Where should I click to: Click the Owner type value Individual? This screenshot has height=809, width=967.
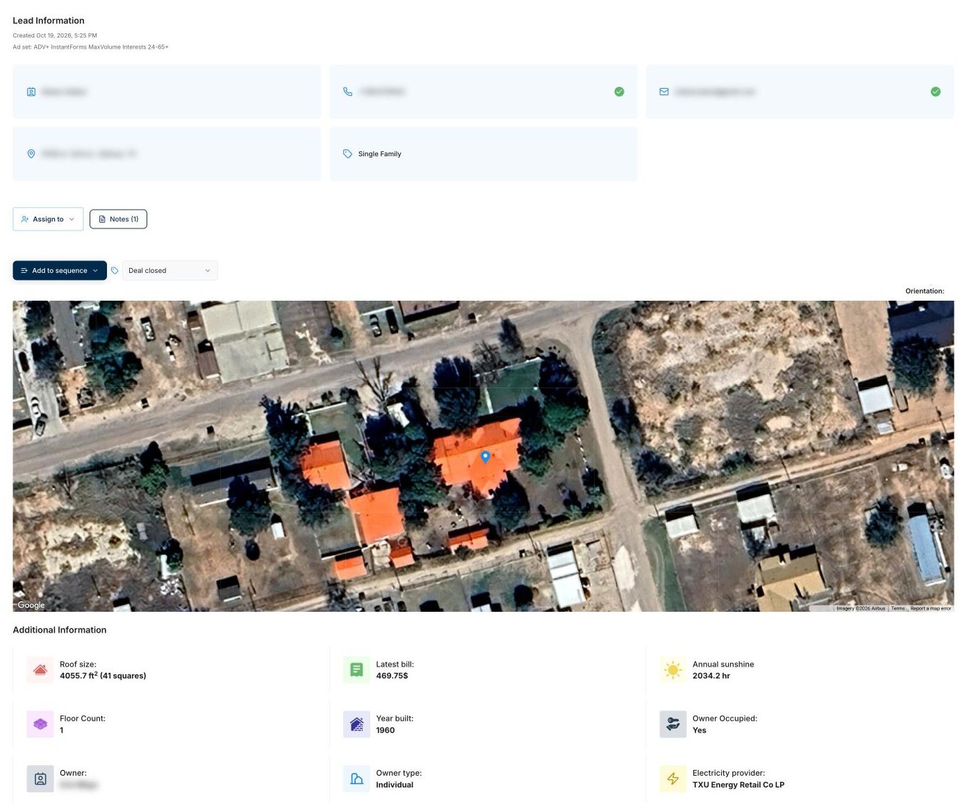click(x=395, y=785)
